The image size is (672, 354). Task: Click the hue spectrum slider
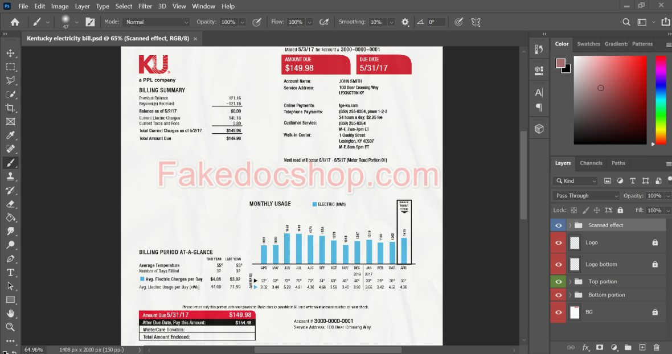661,100
